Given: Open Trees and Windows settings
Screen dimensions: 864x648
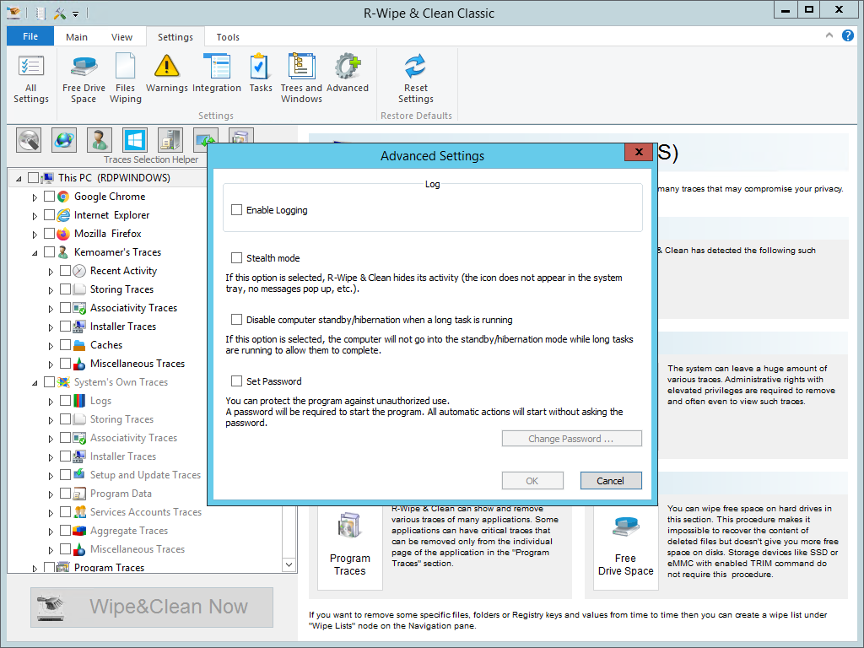Looking at the screenshot, I should pos(301,78).
